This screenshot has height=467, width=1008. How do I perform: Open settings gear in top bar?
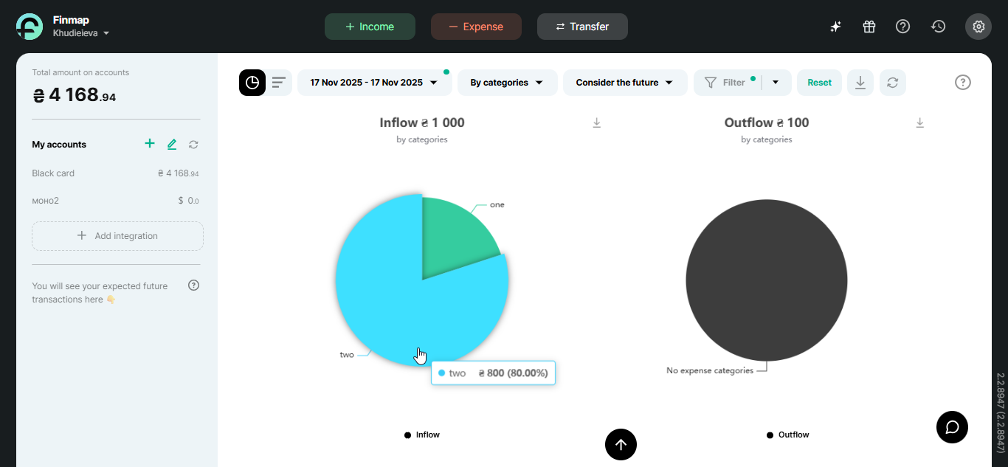[978, 27]
